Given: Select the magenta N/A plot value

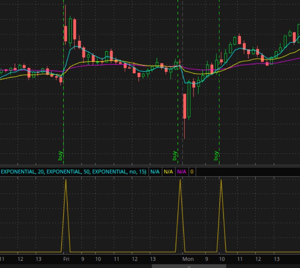Looking at the screenshot, I should click(182, 172).
